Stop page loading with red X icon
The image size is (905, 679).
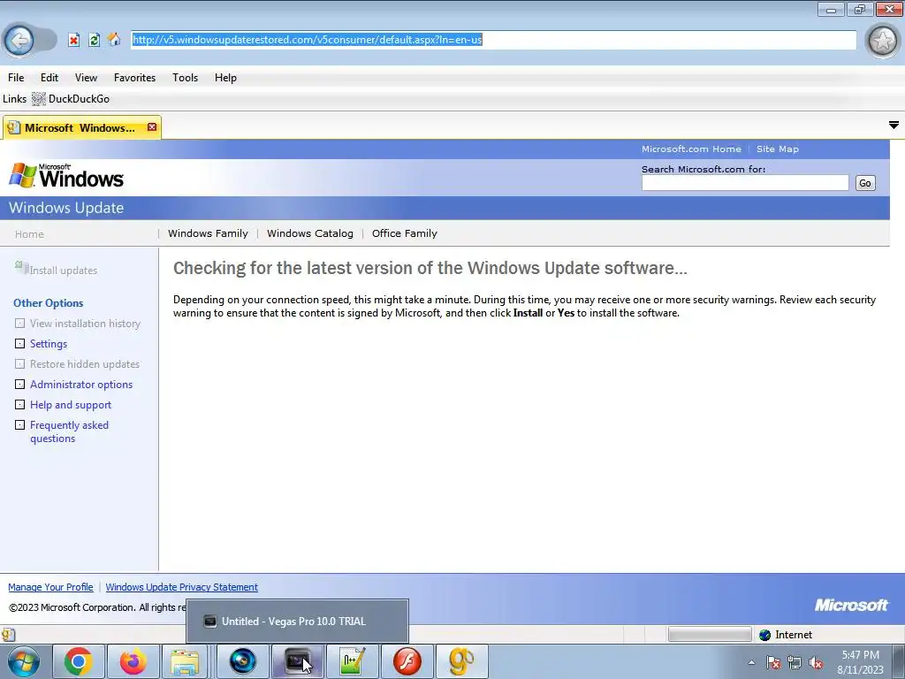pos(74,40)
